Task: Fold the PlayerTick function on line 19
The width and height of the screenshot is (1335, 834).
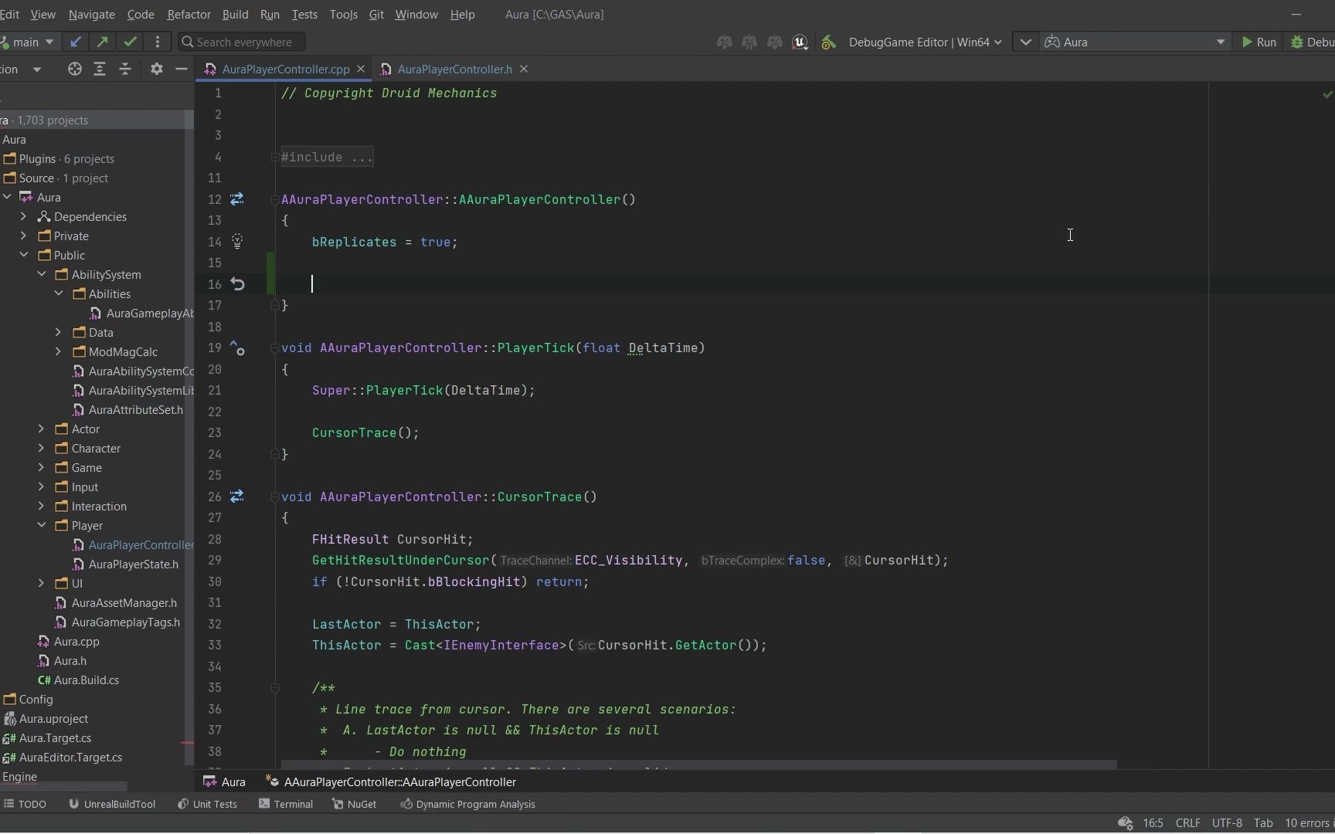Action: (275, 348)
